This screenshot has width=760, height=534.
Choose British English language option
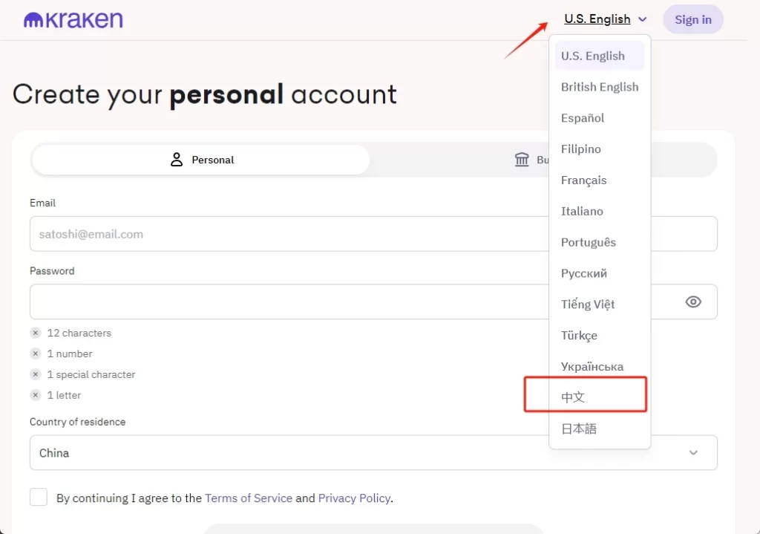(600, 87)
